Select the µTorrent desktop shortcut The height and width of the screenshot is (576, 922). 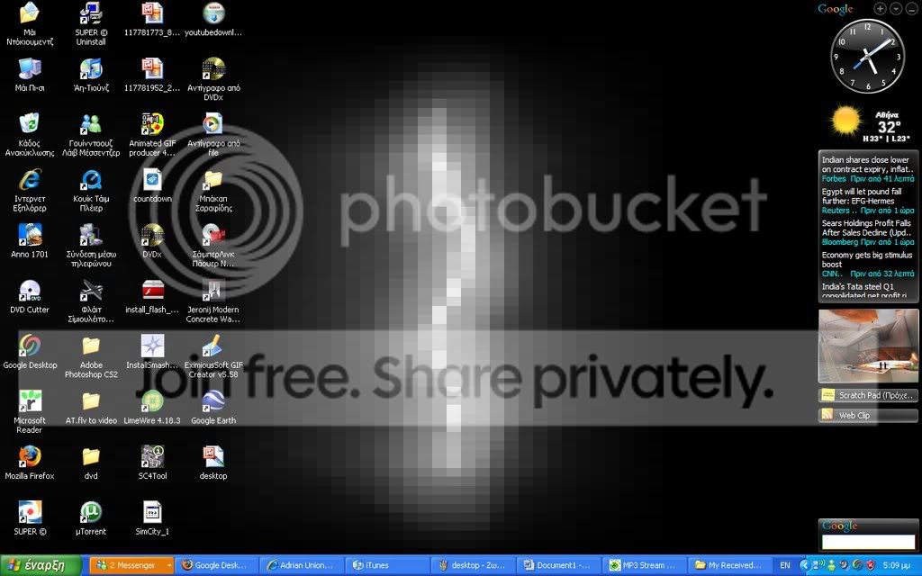[x=91, y=512]
